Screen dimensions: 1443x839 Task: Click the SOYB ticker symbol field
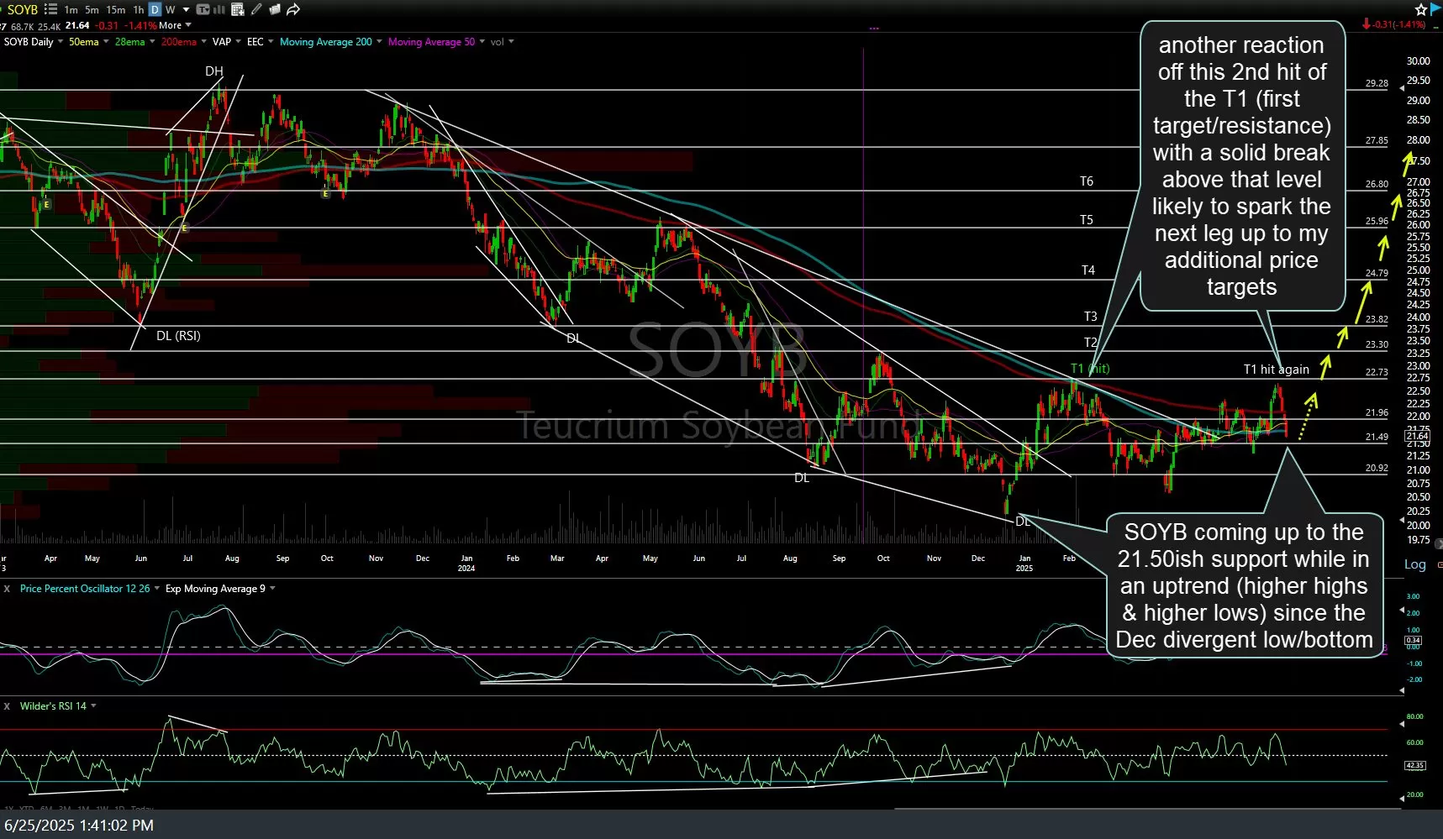(23, 9)
